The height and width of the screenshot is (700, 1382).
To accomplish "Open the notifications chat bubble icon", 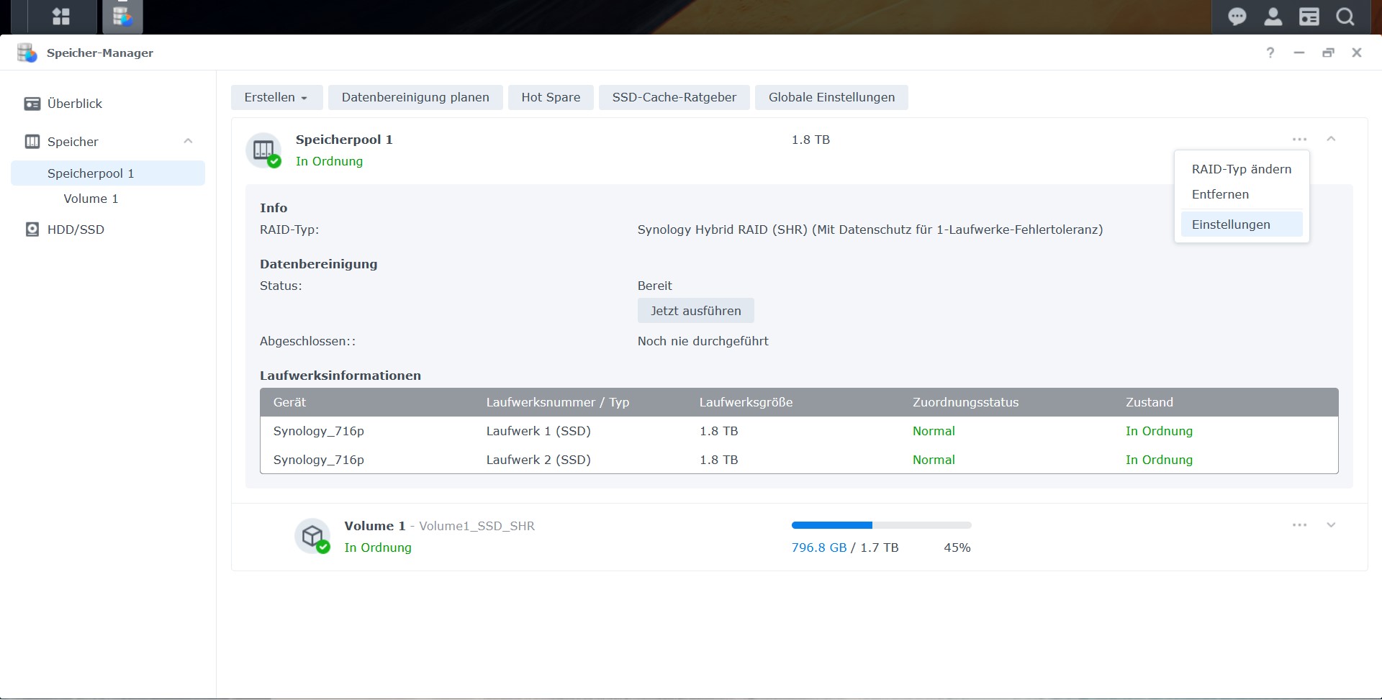I will 1237,17.
